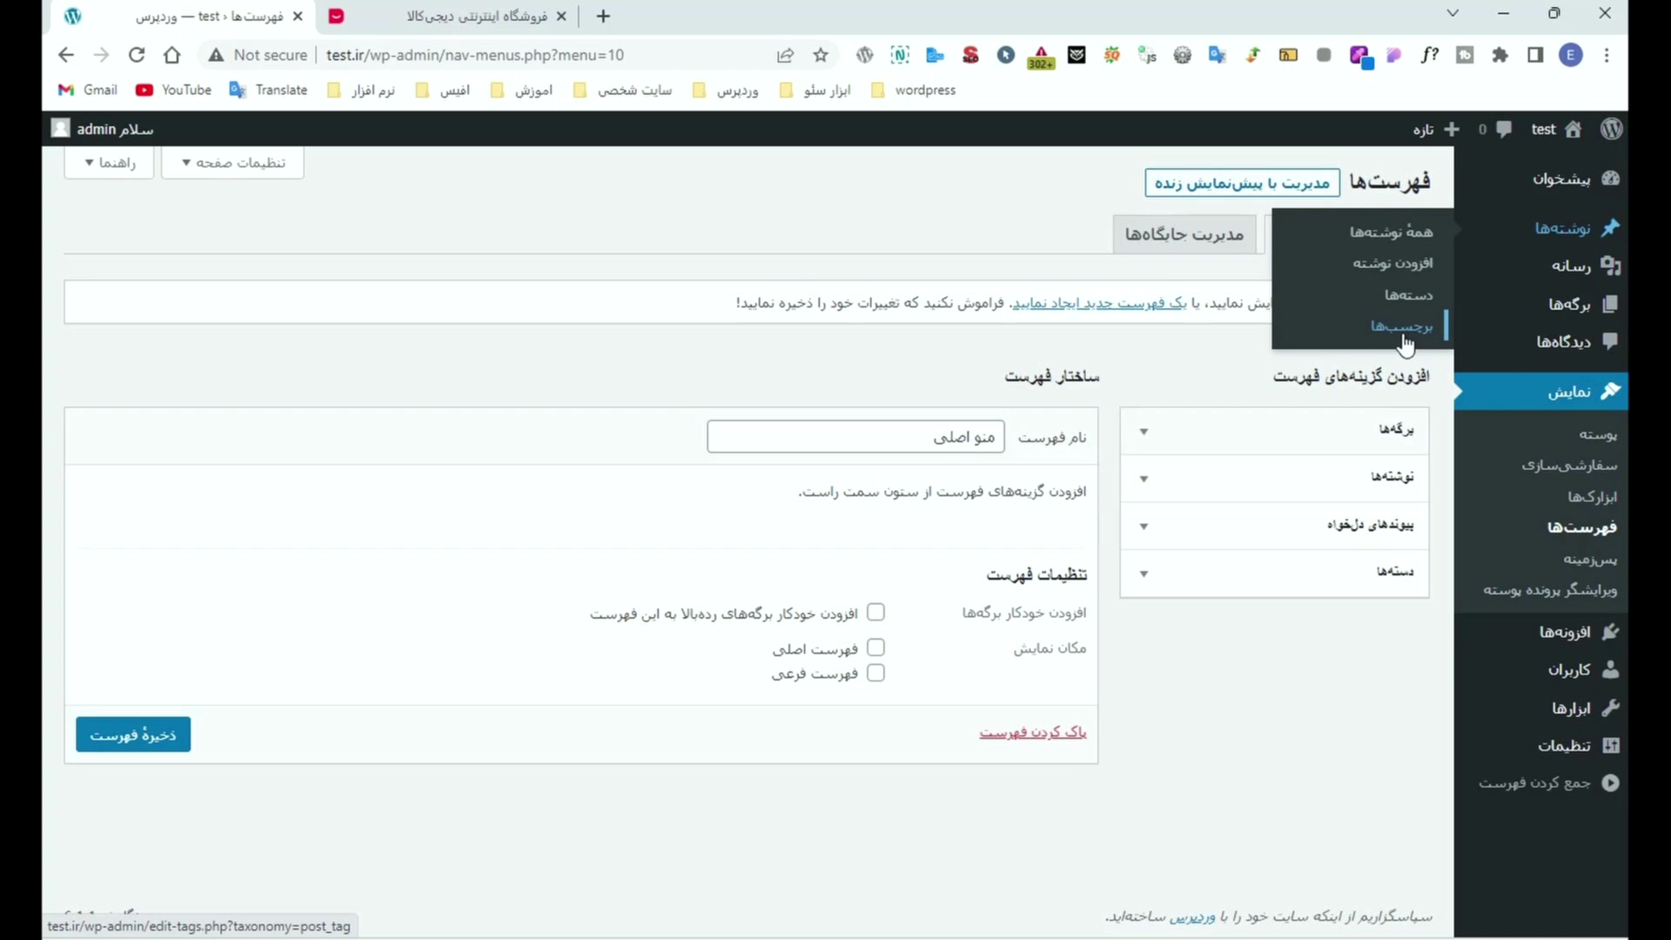
Task: Click the تنظیمات settings sidebar icon
Action: [1610, 746]
